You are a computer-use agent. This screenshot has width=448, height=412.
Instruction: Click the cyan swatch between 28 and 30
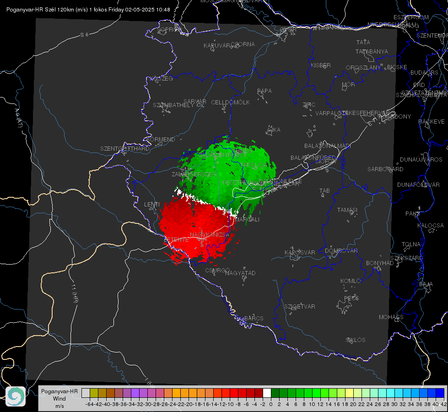391,393
